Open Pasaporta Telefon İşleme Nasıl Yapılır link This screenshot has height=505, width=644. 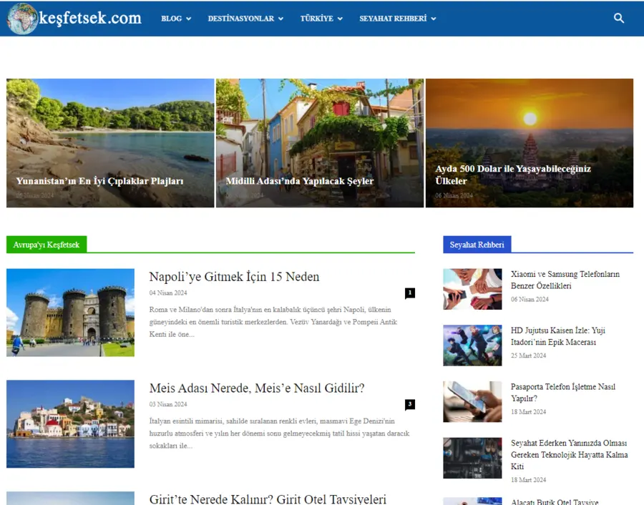click(x=563, y=393)
